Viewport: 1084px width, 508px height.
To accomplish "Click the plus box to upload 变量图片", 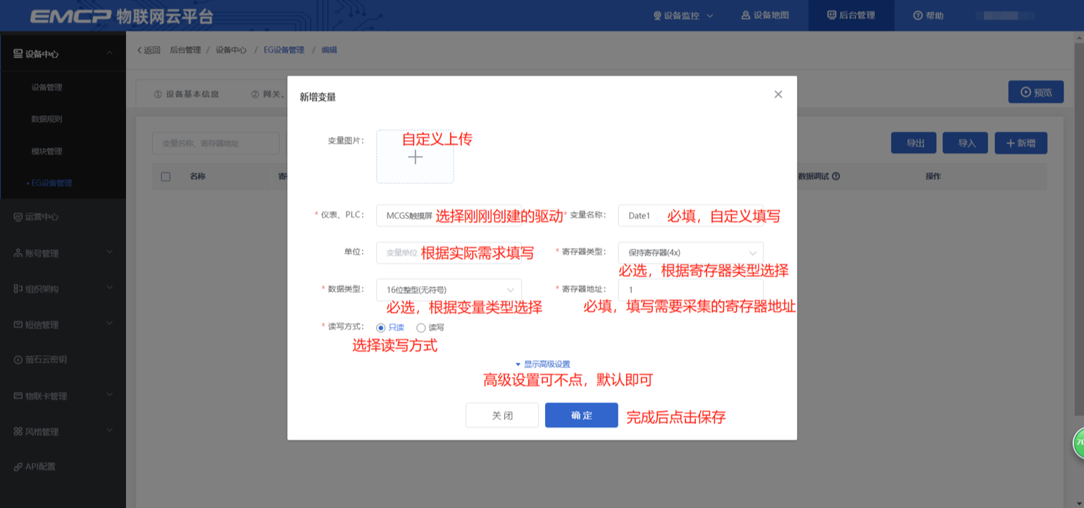I will (415, 156).
